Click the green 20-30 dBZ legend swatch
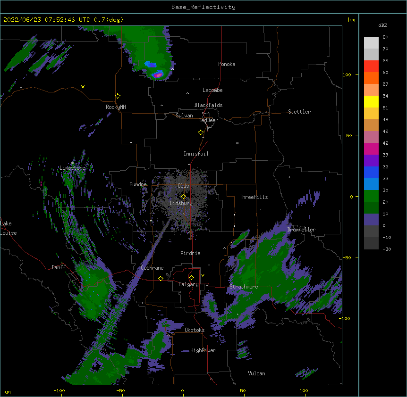This screenshot has width=407, height=397. pos(371,196)
